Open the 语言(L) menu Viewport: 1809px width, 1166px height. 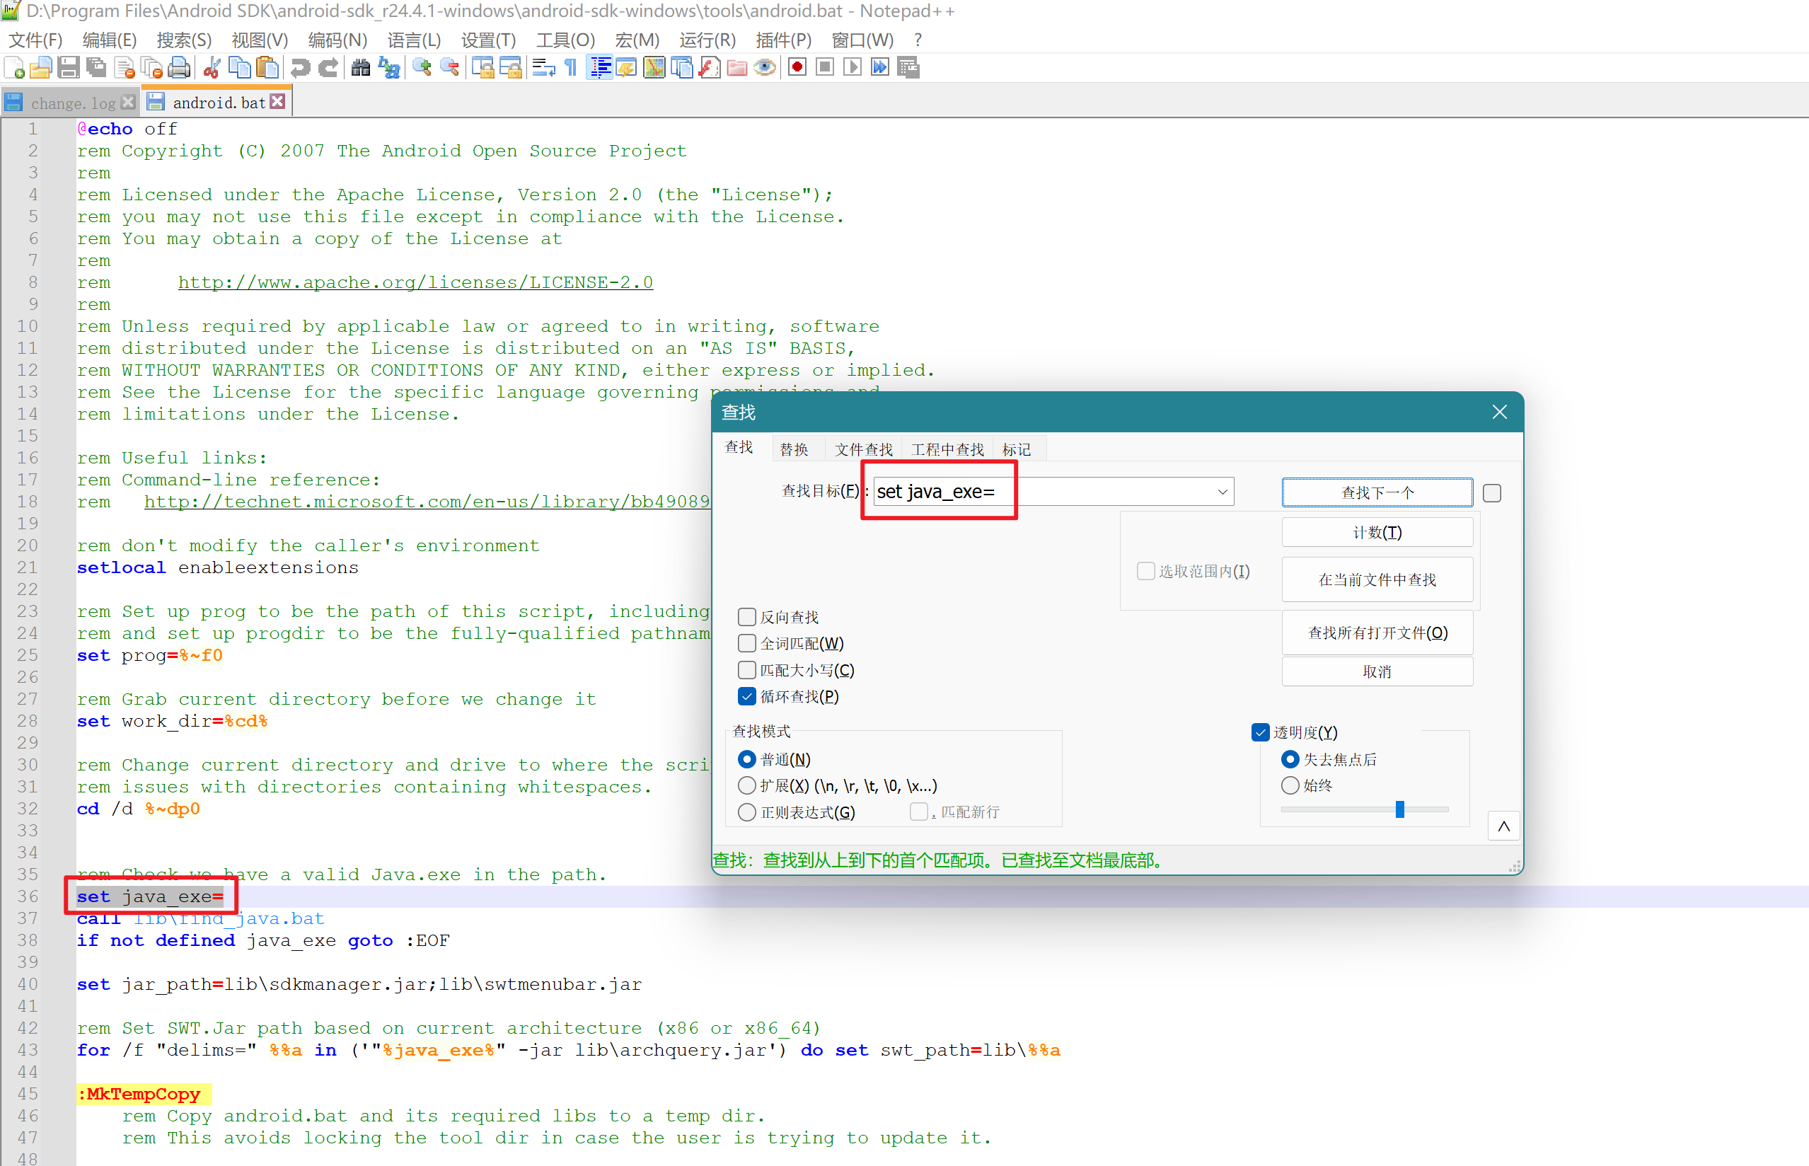pos(413,40)
